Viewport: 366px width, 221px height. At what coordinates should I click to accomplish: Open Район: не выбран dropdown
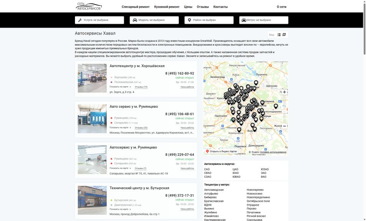[x=209, y=20]
